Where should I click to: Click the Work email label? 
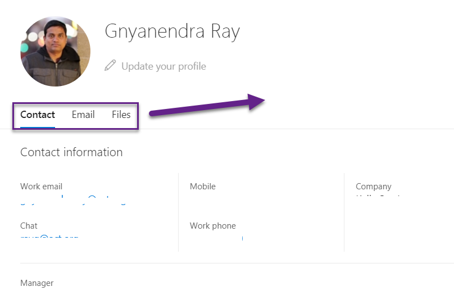pos(41,186)
